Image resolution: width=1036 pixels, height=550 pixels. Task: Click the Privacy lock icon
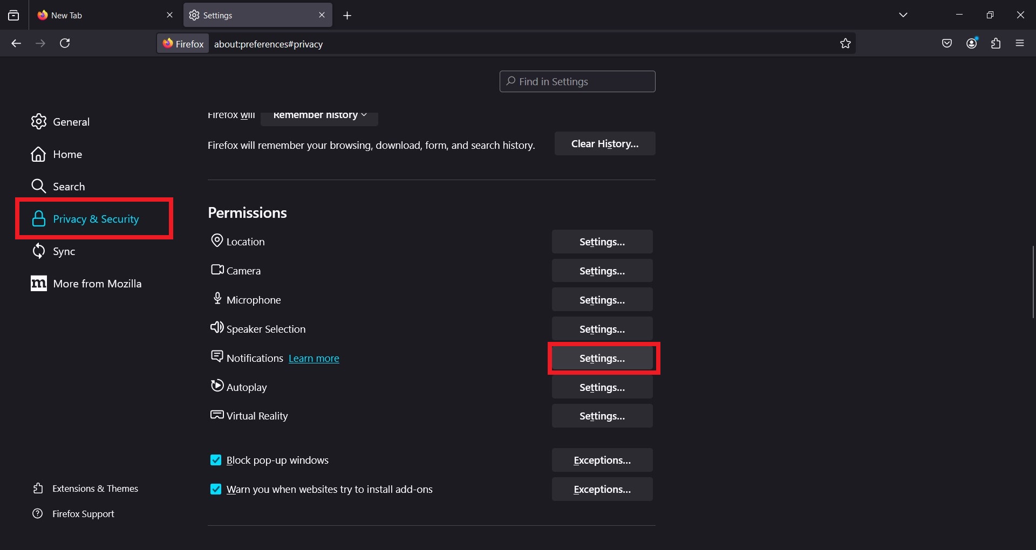coord(39,219)
